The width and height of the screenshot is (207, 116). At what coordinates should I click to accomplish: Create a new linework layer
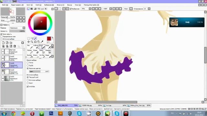[7, 43]
